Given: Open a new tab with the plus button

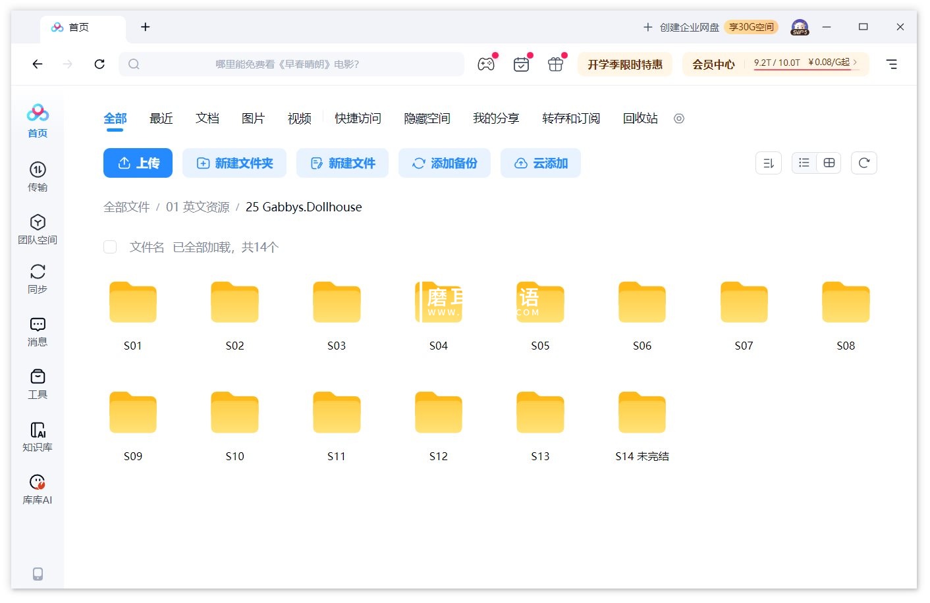Looking at the screenshot, I should coord(146,27).
